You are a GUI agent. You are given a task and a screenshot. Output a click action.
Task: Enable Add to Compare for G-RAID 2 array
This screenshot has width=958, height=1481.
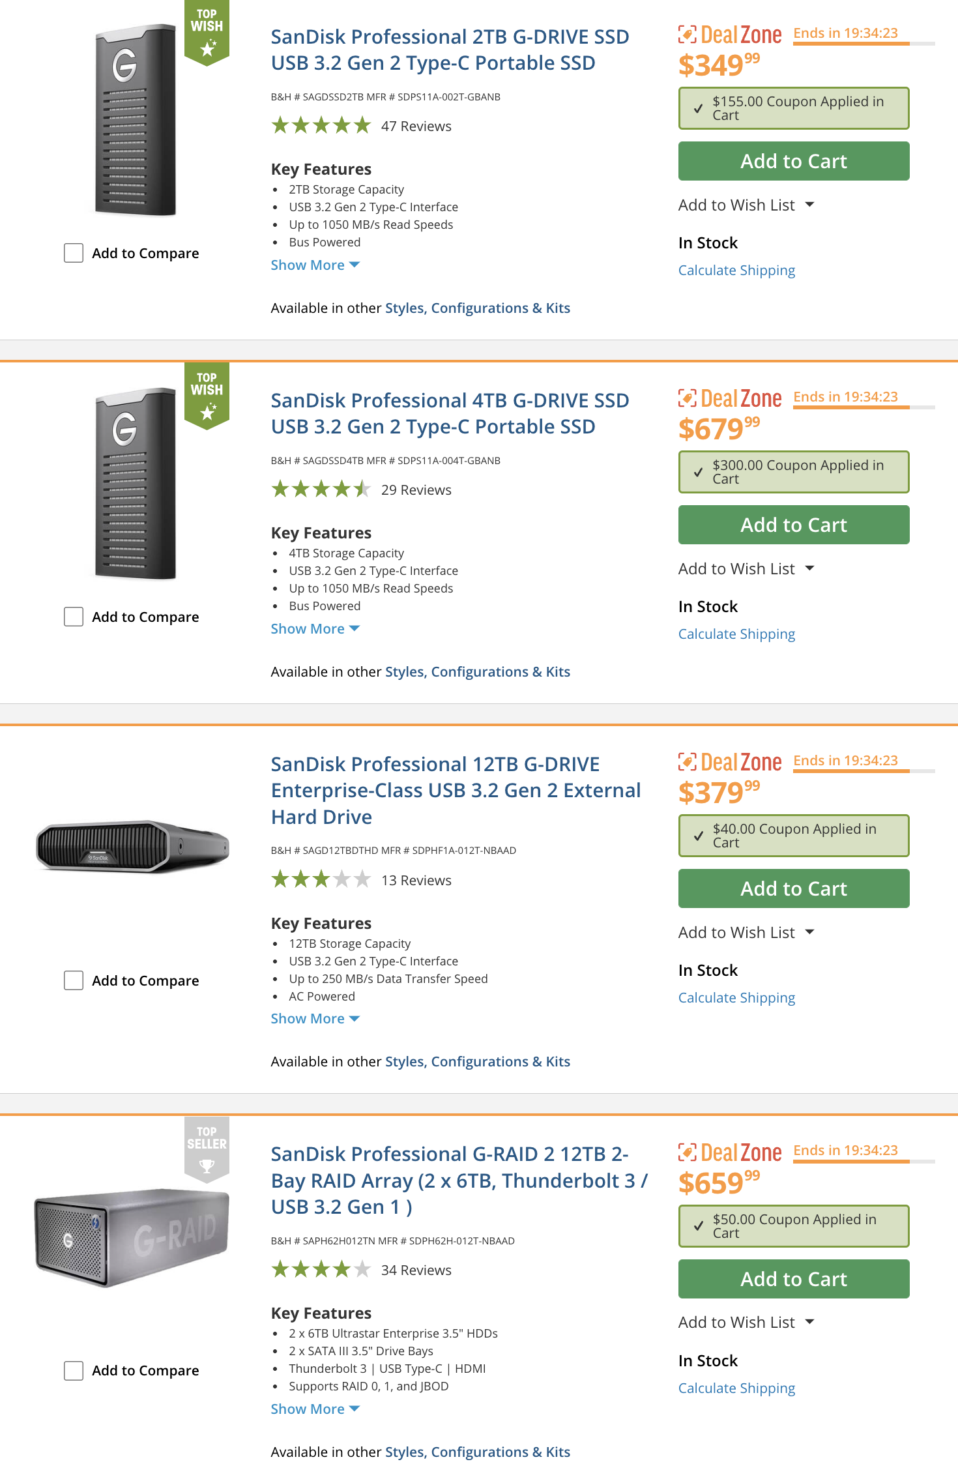tap(74, 1370)
